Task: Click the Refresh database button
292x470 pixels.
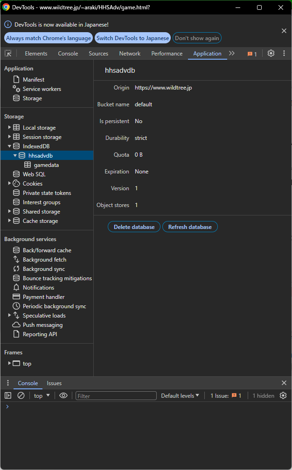Action: (190, 227)
